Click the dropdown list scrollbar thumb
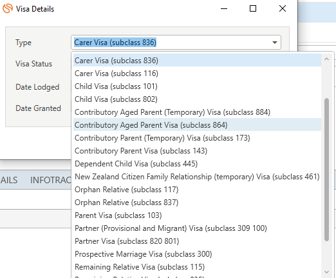Screen dimensions: 336x278 [x=326, y=170]
